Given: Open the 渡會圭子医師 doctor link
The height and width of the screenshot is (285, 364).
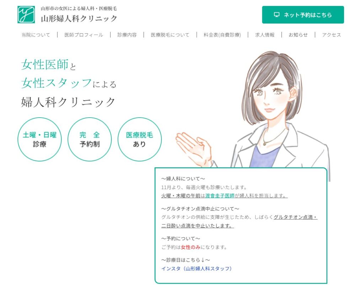Looking at the screenshot, I should coord(220,196).
